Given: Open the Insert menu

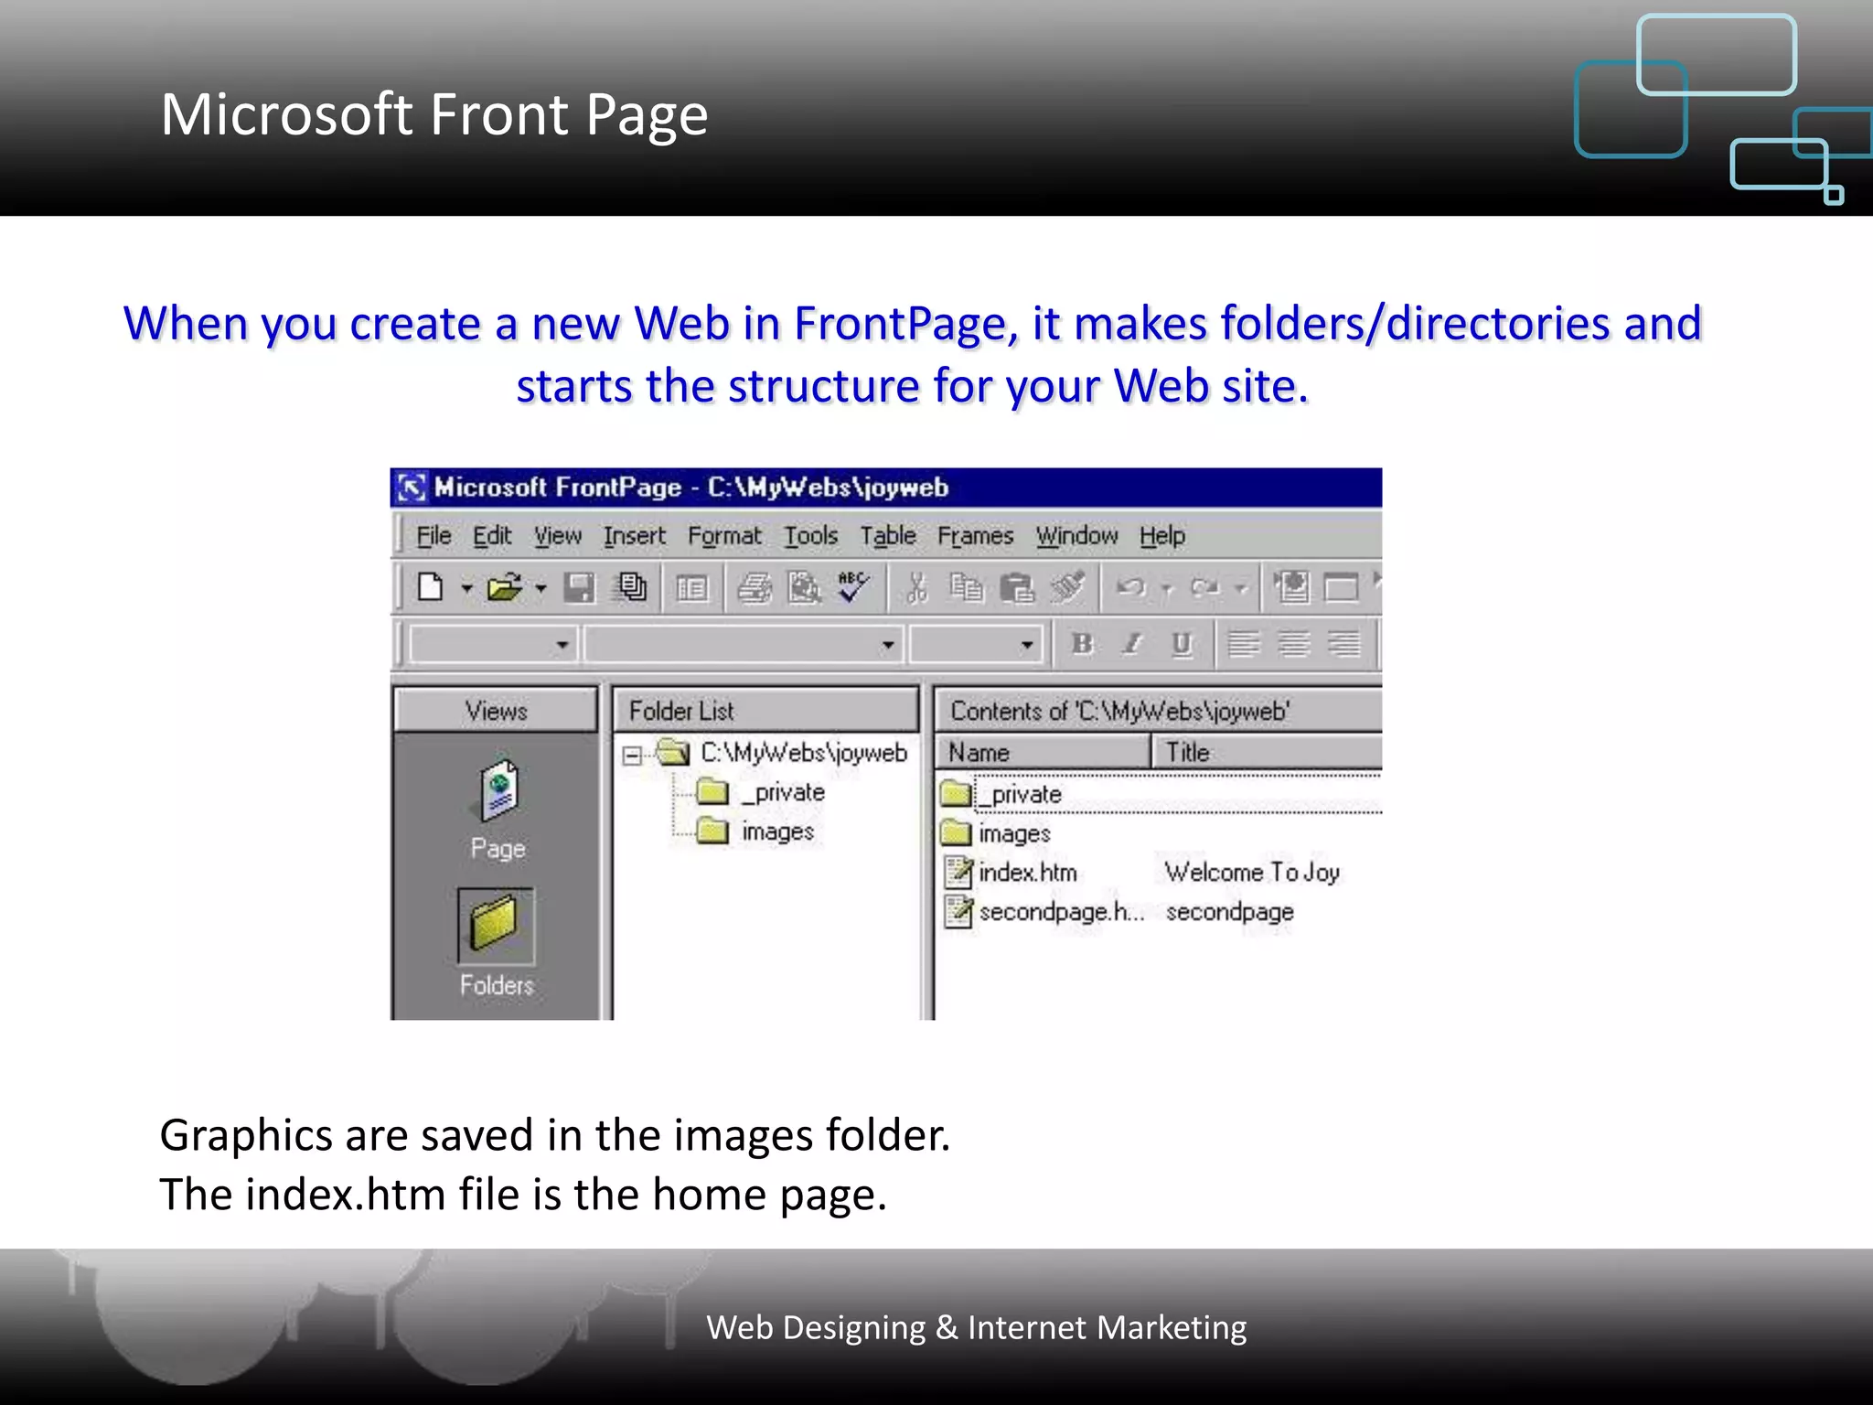Looking at the screenshot, I should click(x=635, y=536).
